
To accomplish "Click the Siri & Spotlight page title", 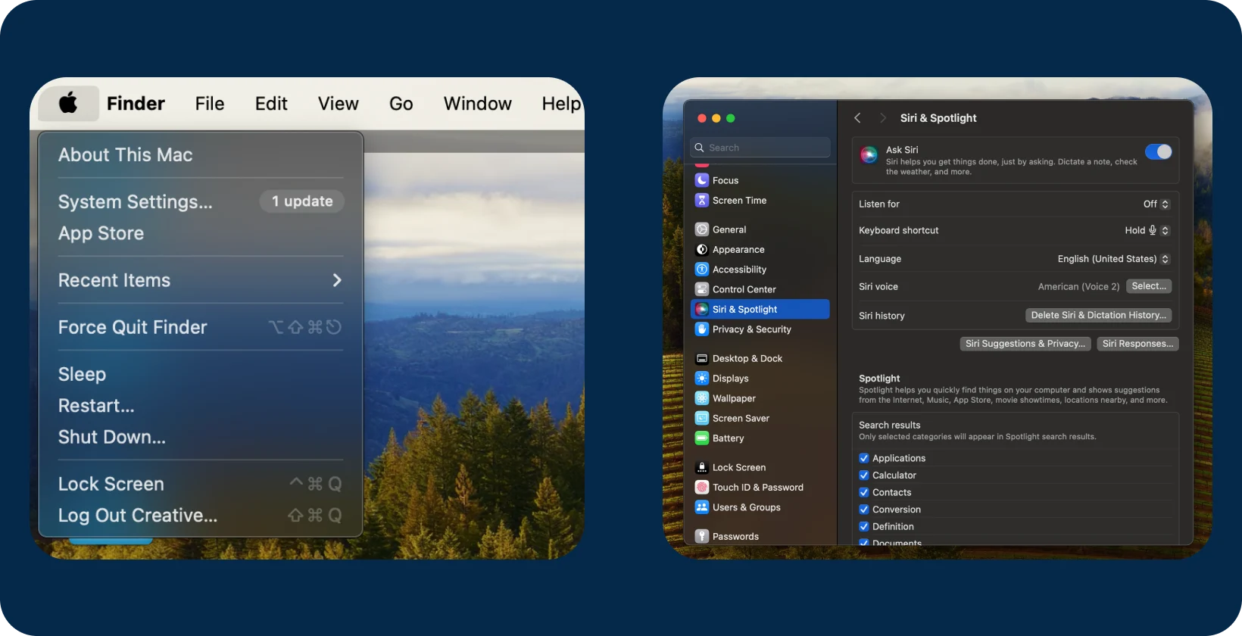I will click(x=938, y=118).
